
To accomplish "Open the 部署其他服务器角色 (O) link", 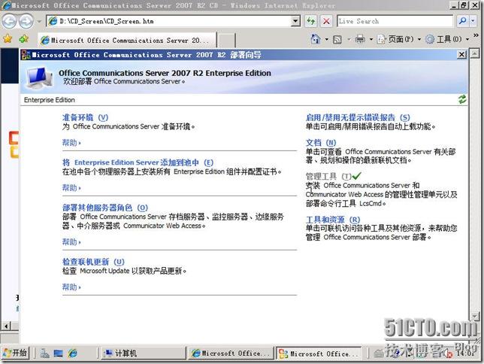I will pos(105,208).
